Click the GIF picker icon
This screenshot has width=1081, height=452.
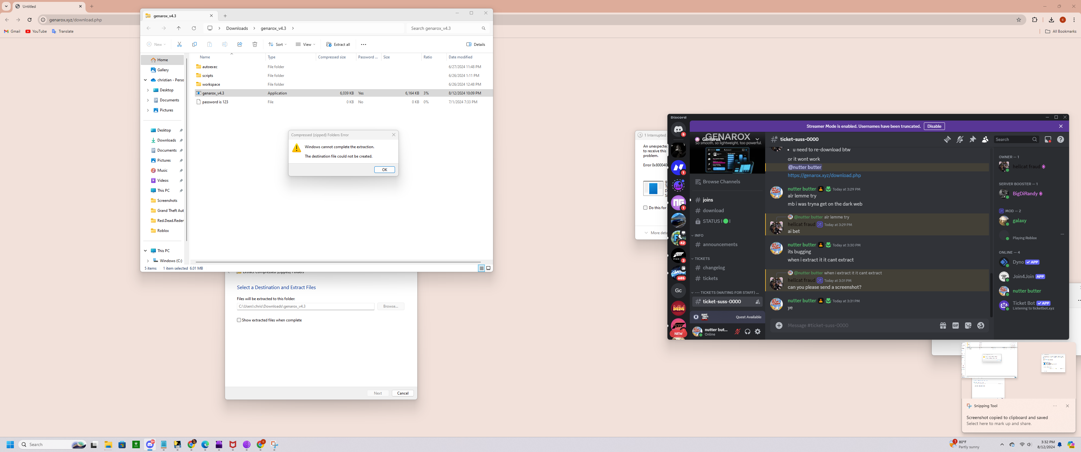(x=956, y=326)
